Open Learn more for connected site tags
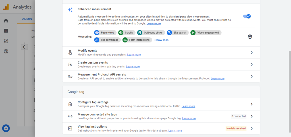Image resolution: width=291 pixels, height=137 pixels. (189, 118)
